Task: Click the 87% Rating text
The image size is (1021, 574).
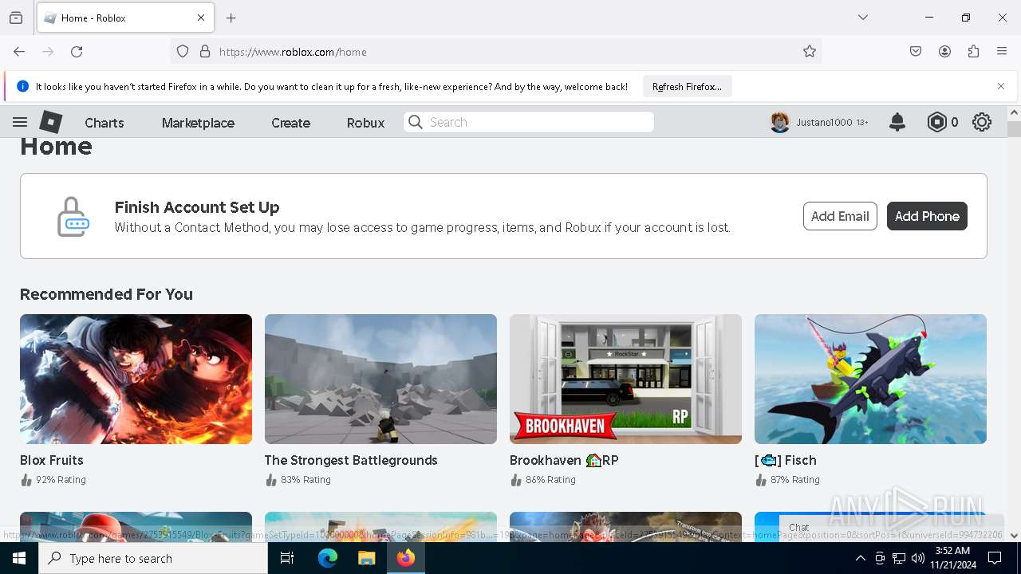Action: pos(795,480)
